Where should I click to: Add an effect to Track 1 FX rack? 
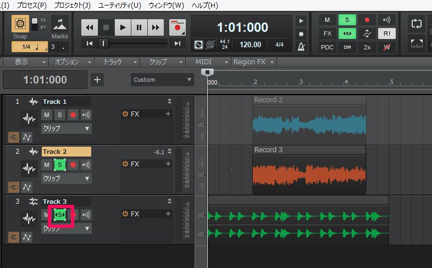pos(168,114)
